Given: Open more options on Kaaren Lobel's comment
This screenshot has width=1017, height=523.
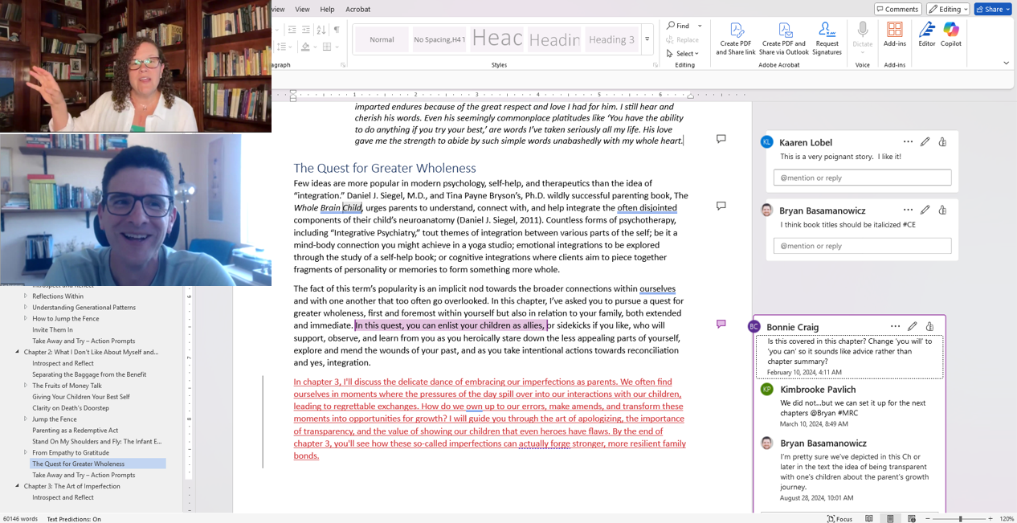Looking at the screenshot, I should (x=908, y=142).
